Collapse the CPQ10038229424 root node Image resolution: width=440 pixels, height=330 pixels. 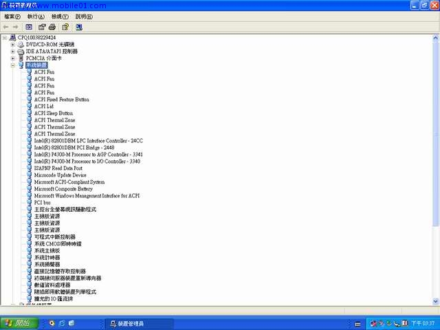(5, 37)
